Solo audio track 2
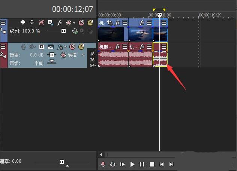This screenshot has height=171, width=237. tap(81, 47)
